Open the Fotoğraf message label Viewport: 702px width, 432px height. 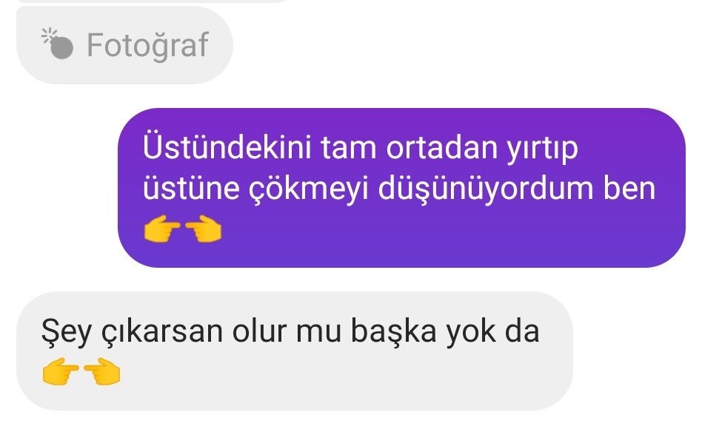[x=148, y=46]
